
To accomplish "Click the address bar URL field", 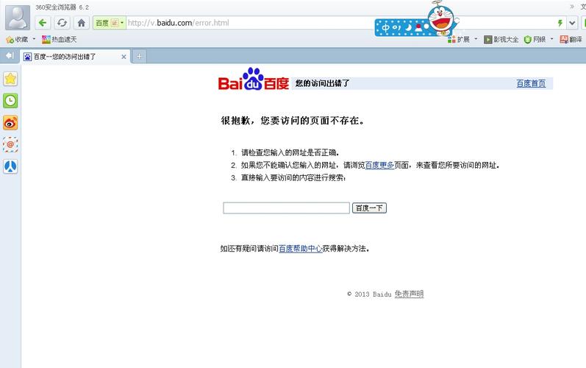I will point(251,23).
